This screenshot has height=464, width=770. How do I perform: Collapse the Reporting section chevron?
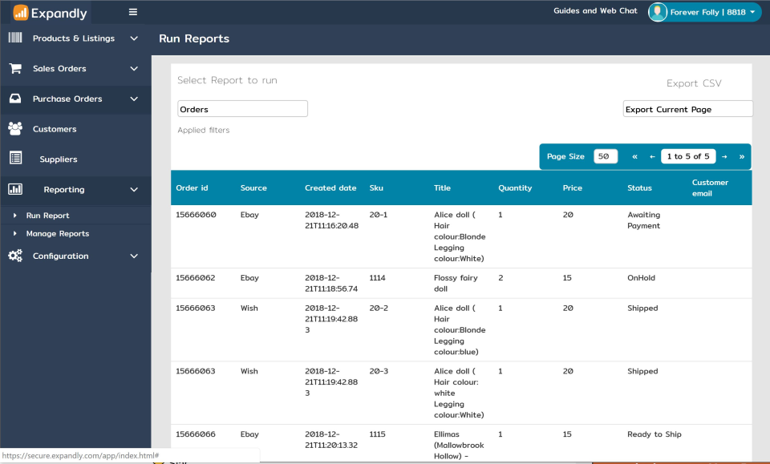click(x=133, y=190)
